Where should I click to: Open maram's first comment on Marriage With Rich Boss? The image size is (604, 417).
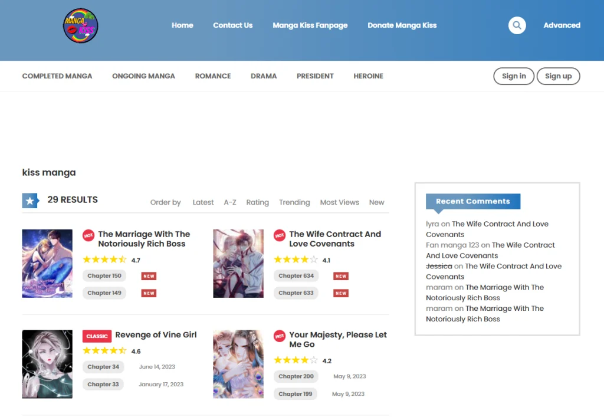point(485,293)
